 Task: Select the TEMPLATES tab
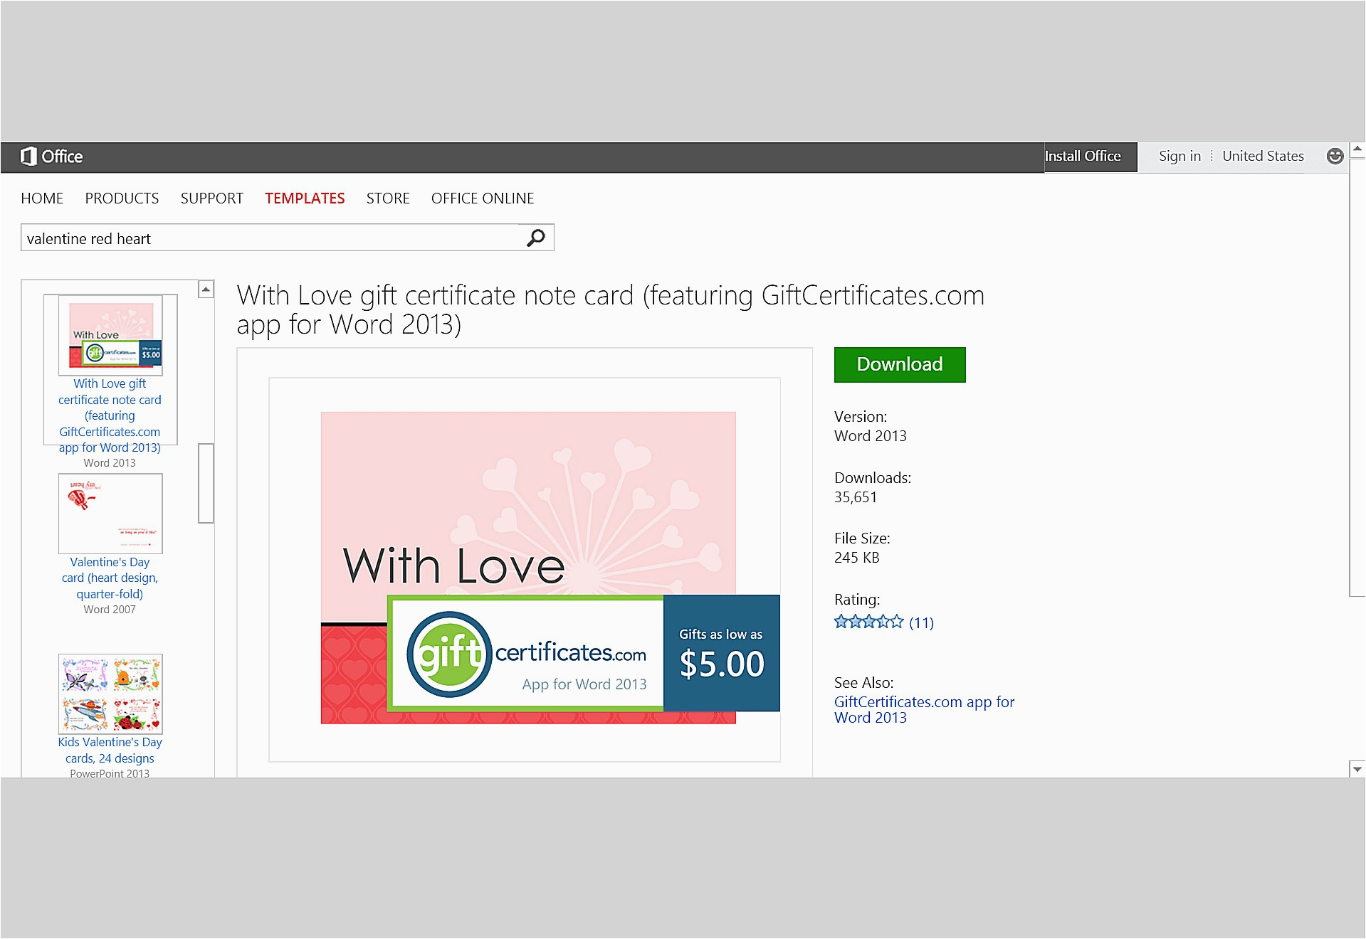[305, 198]
